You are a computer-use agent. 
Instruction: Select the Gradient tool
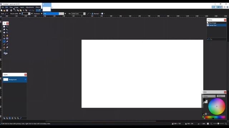point(7,38)
